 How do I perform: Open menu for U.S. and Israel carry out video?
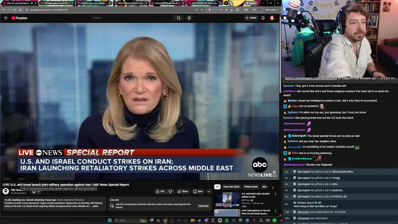[x=275, y=194]
